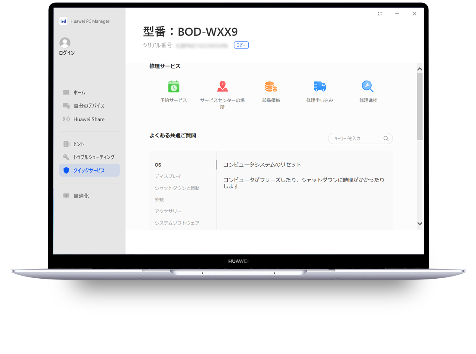The height and width of the screenshot is (354, 476).
Task: Open トラブルシューティング in sidebar
Action: click(x=89, y=157)
